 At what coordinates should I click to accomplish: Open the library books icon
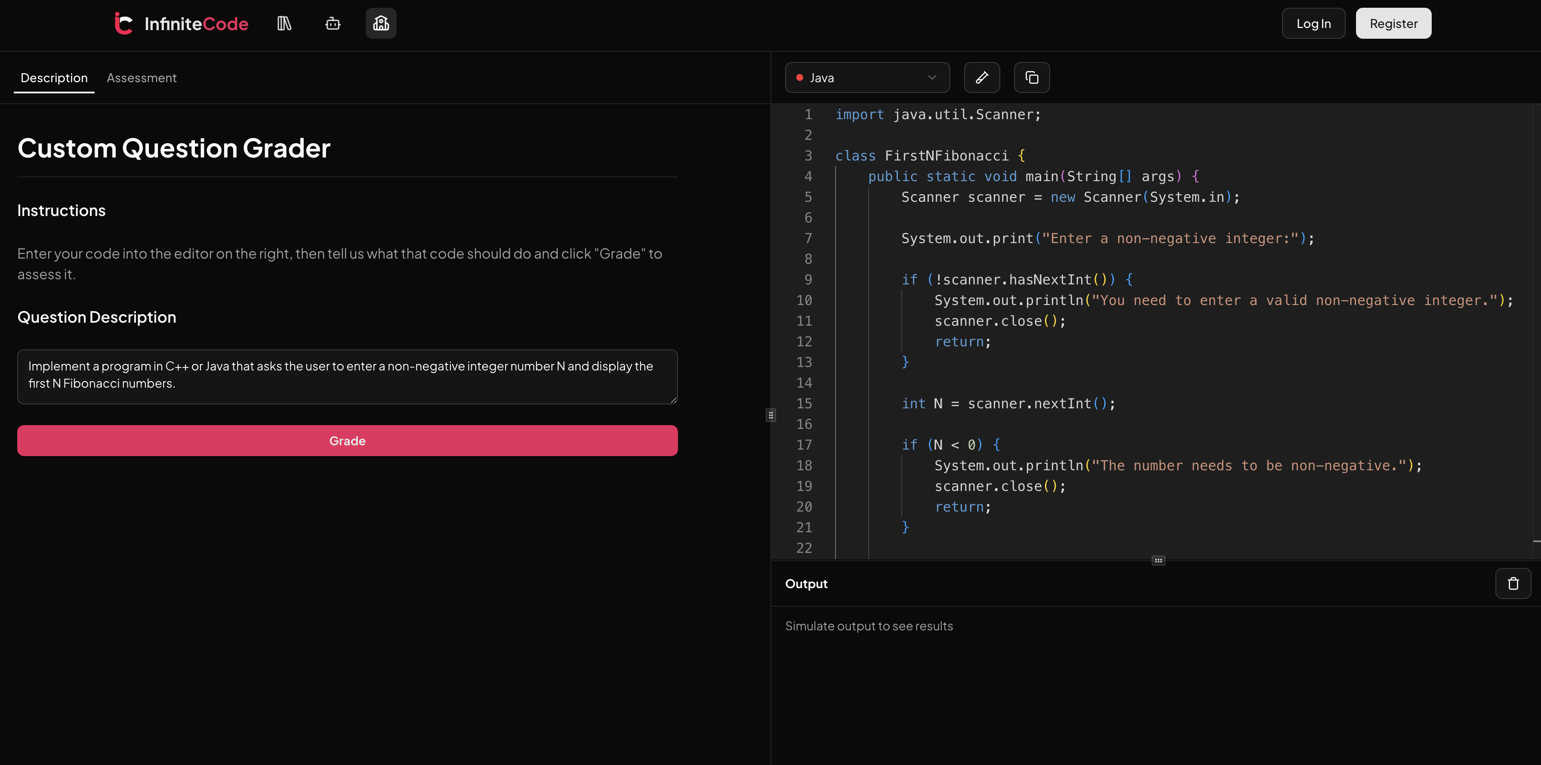pos(284,23)
